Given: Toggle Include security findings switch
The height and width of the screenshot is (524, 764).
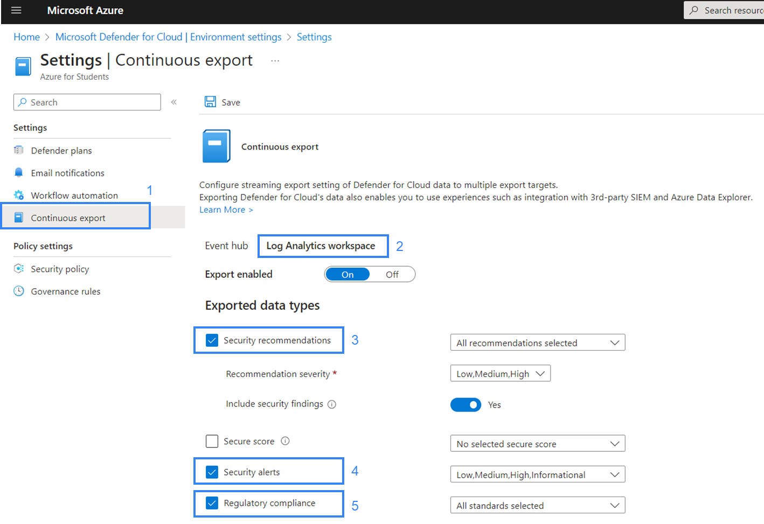Looking at the screenshot, I should (466, 404).
